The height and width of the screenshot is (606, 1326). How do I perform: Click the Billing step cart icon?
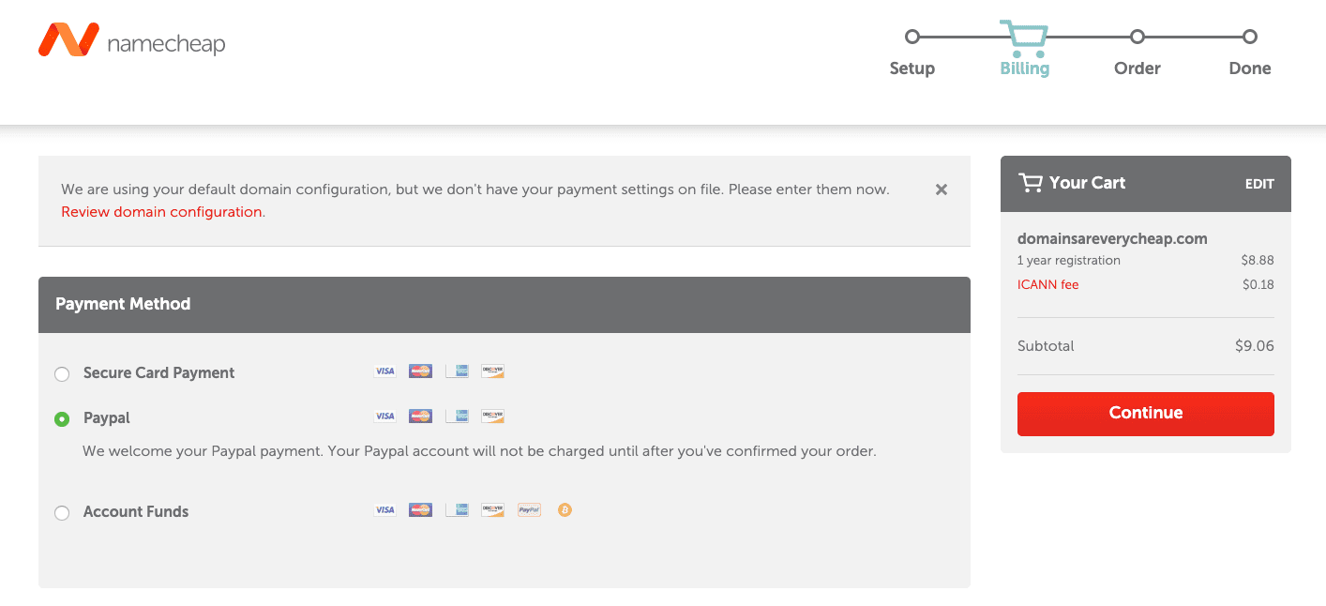(1023, 38)
